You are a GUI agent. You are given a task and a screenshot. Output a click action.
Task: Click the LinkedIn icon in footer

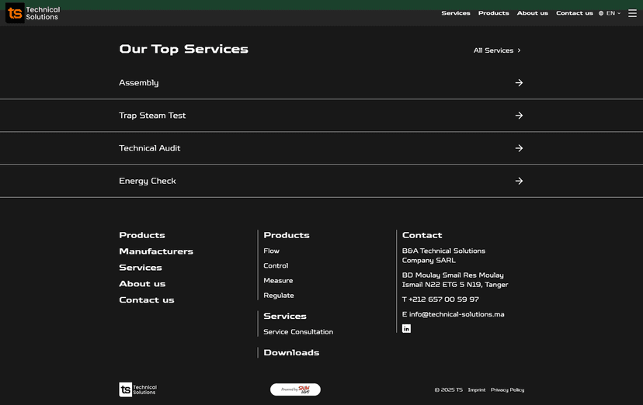pyautogui.click(x=406, y=329)
